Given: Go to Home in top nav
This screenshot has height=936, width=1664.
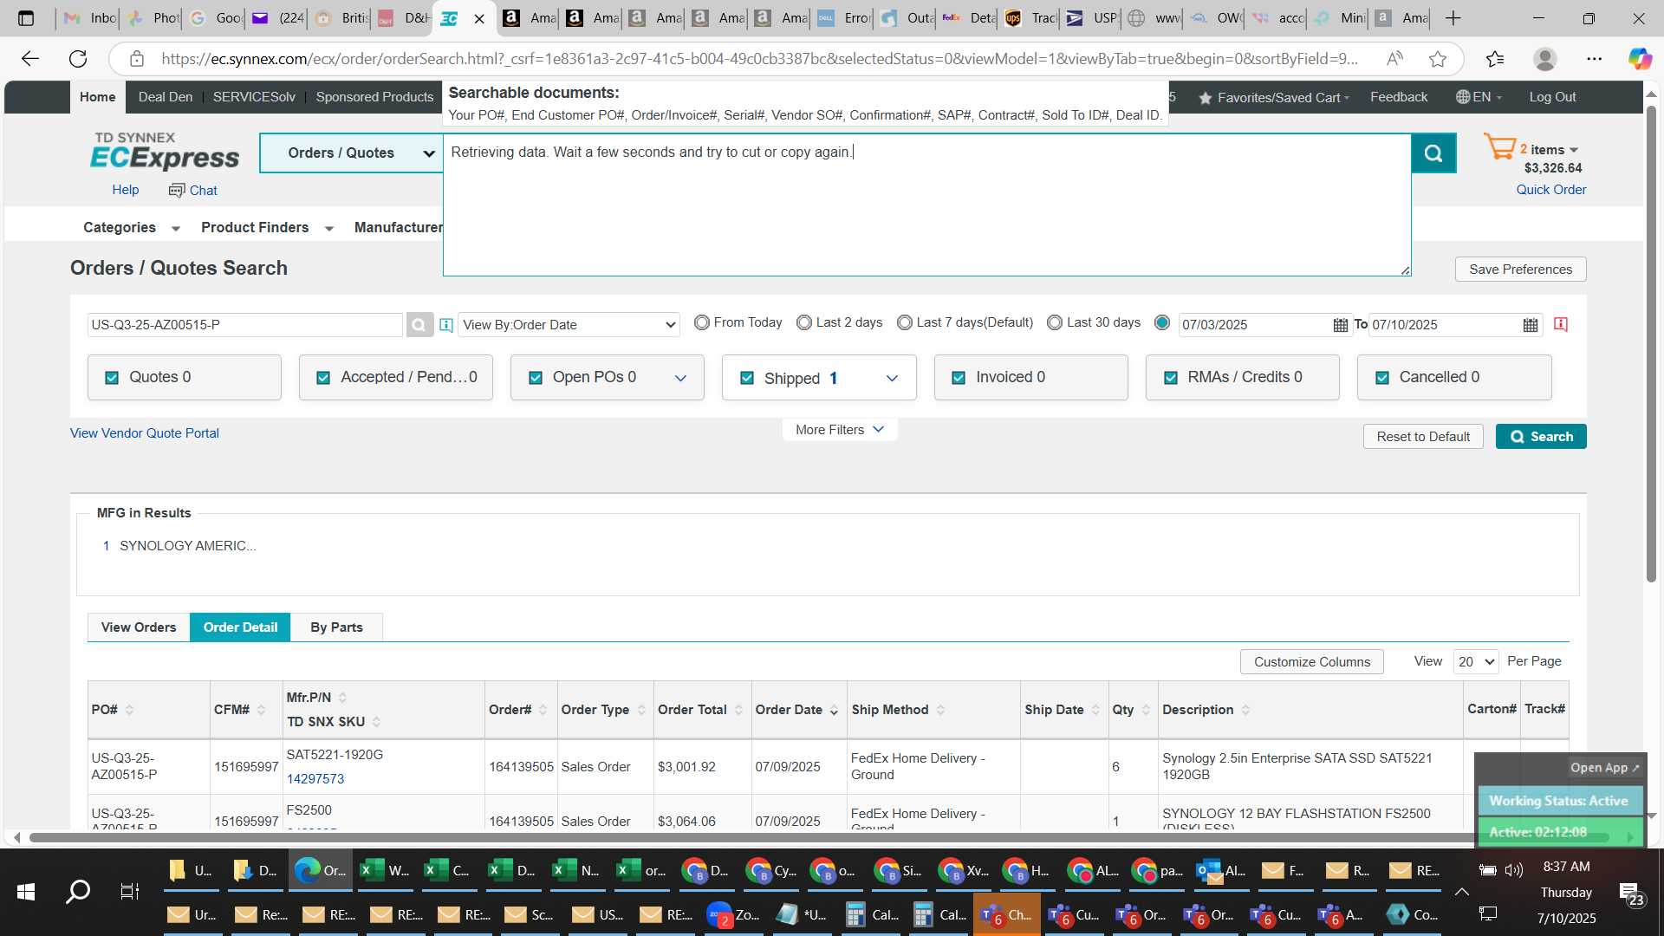Looking at the screenshot, I should click(x=98, y=97).
